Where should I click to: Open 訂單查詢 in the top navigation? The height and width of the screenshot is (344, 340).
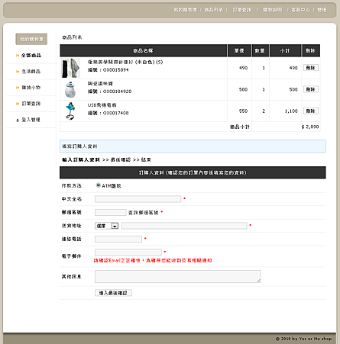242,10
